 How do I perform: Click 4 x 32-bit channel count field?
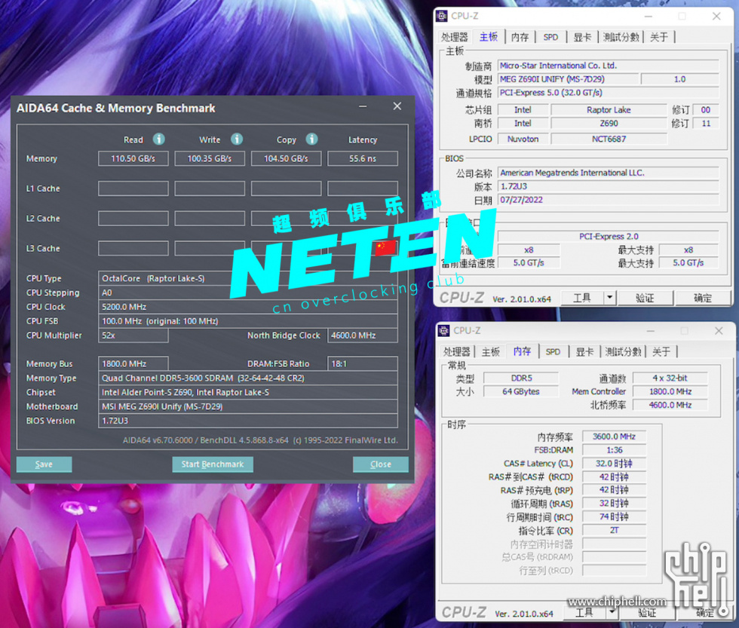tap(670, 378)
